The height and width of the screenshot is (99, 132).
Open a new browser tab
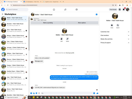click(x=63, y=2)
